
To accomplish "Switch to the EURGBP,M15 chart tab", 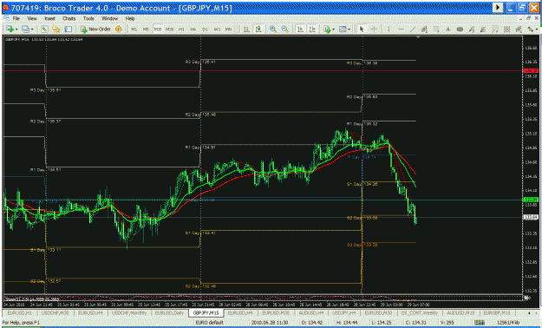I will click(x=496, y=312).
